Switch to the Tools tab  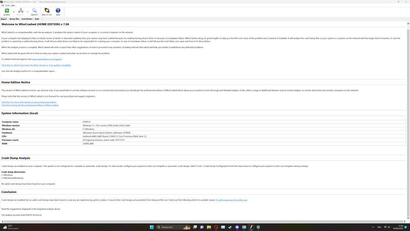pyautogui.click(x=37, y=19)
